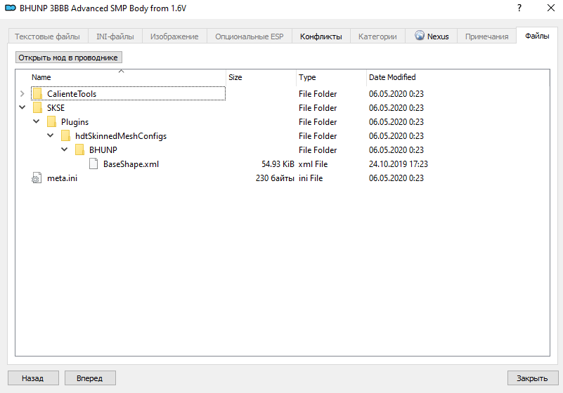Switch to the INI-файлы tab

pos(115,36)
